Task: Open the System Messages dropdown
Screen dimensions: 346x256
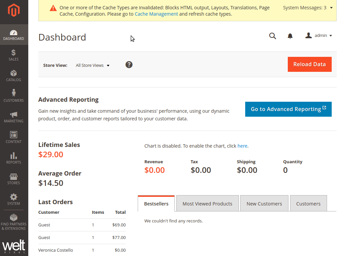Action: (307, 7)
